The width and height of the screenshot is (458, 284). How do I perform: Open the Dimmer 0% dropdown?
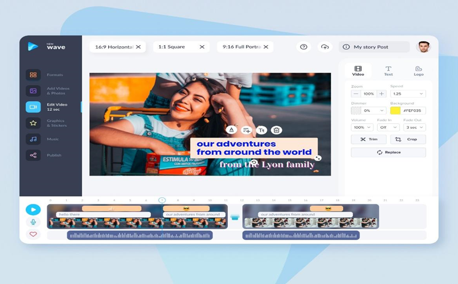coord(374,110)
